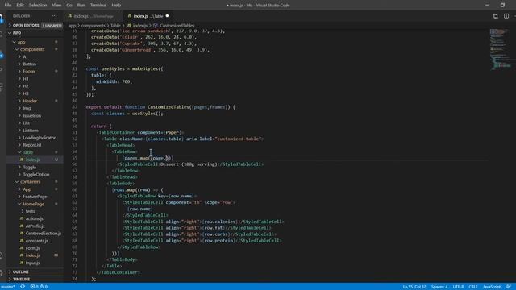Expand the IssueIcon folder
The image size is (516, 290).
click(32, 116)
